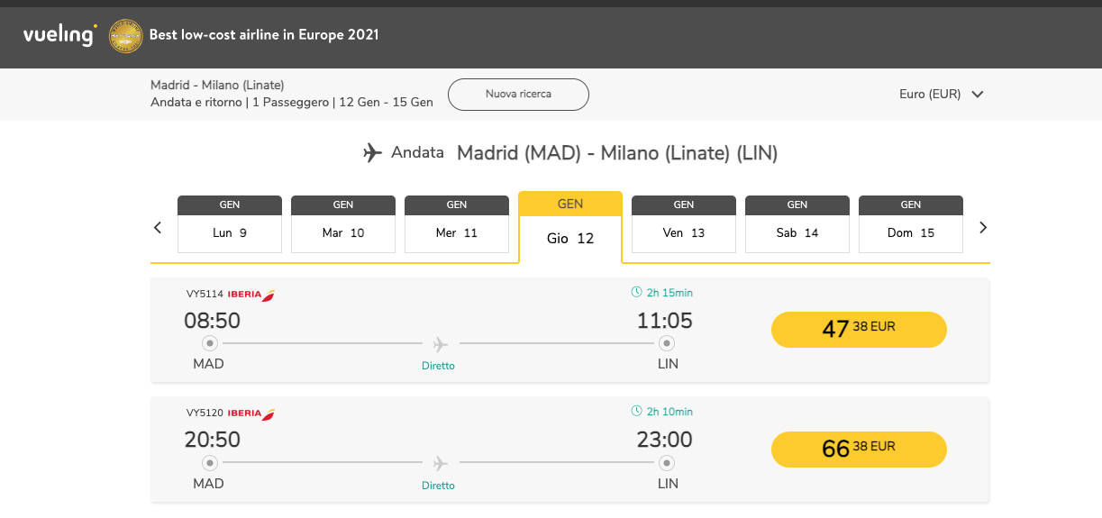The width and height of the screenshot is (1102, 518).
Task: Switch to the Mer 11 date tab
Action: (x=457, y=224)
